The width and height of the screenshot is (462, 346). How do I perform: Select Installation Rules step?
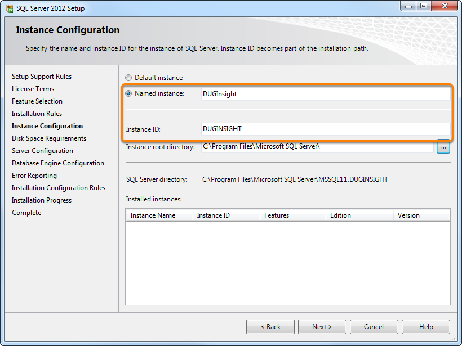pyautogui.click(x=37, y=114)
